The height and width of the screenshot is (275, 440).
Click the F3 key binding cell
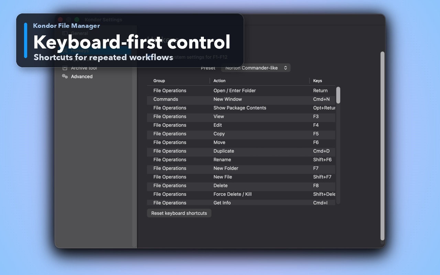pyautogui.click(x=316, y=116)
